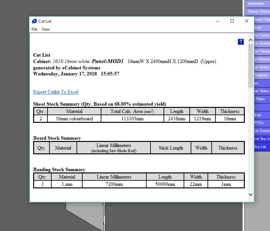Screen dimensions: 270x231
Task: Click the Display Cubes sidebar button
Action: pyautogui.click(x=262, y=35)
